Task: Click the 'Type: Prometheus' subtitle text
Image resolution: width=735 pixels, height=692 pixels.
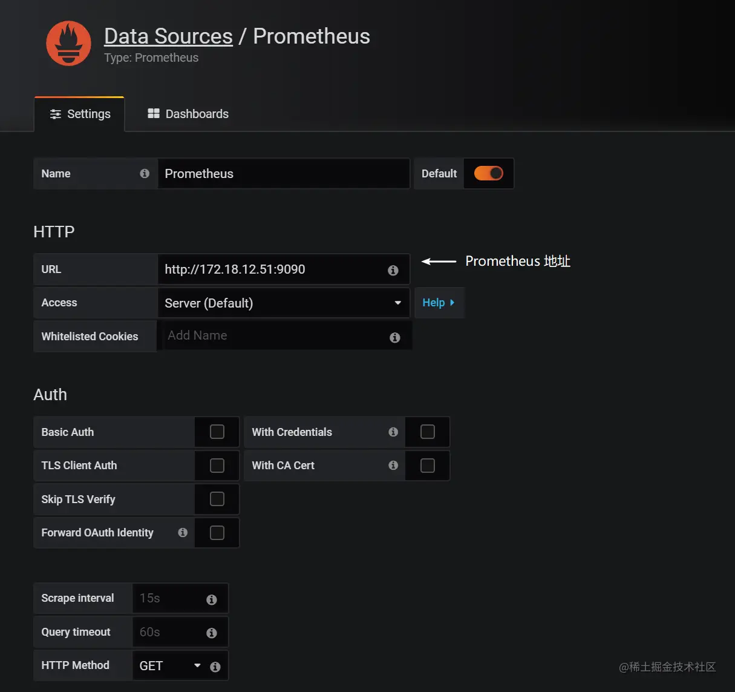Action: click(151, 58)
